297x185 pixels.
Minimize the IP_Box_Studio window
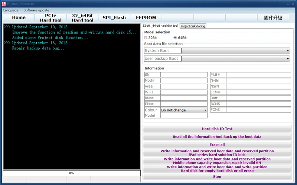tap(288, 4)
